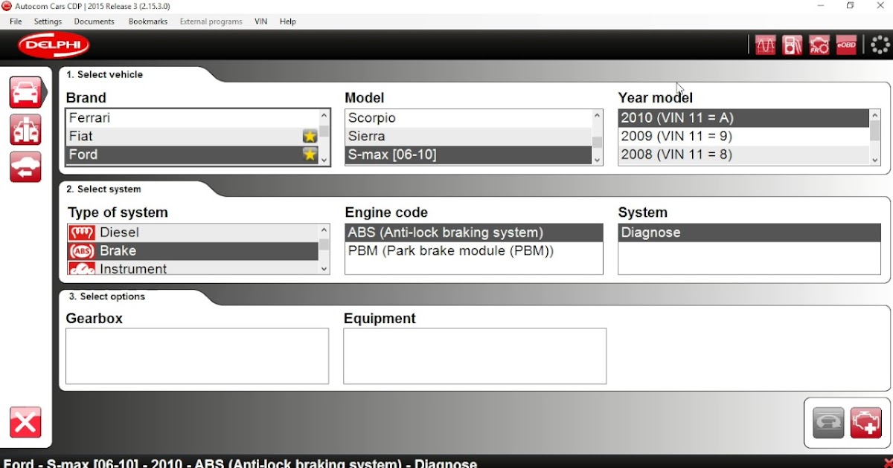Minimize the Autocom Cars CDP window
This screenshot has width=893, height=468.
[x=821, y=6]
